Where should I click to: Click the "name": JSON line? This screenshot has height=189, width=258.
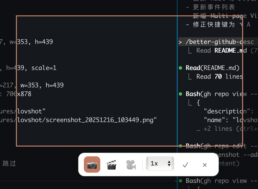tap(231, 120)
